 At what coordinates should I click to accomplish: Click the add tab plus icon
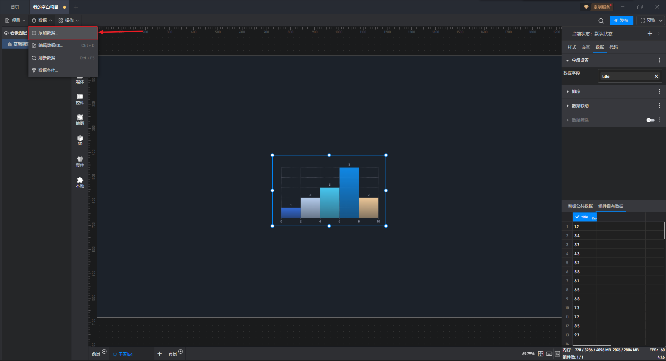tap(76, 7)
